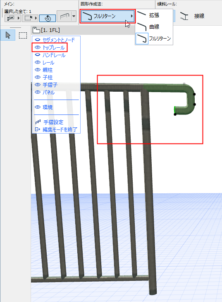Click the curved rail icon beside 曲線

(x=142, y=27)
